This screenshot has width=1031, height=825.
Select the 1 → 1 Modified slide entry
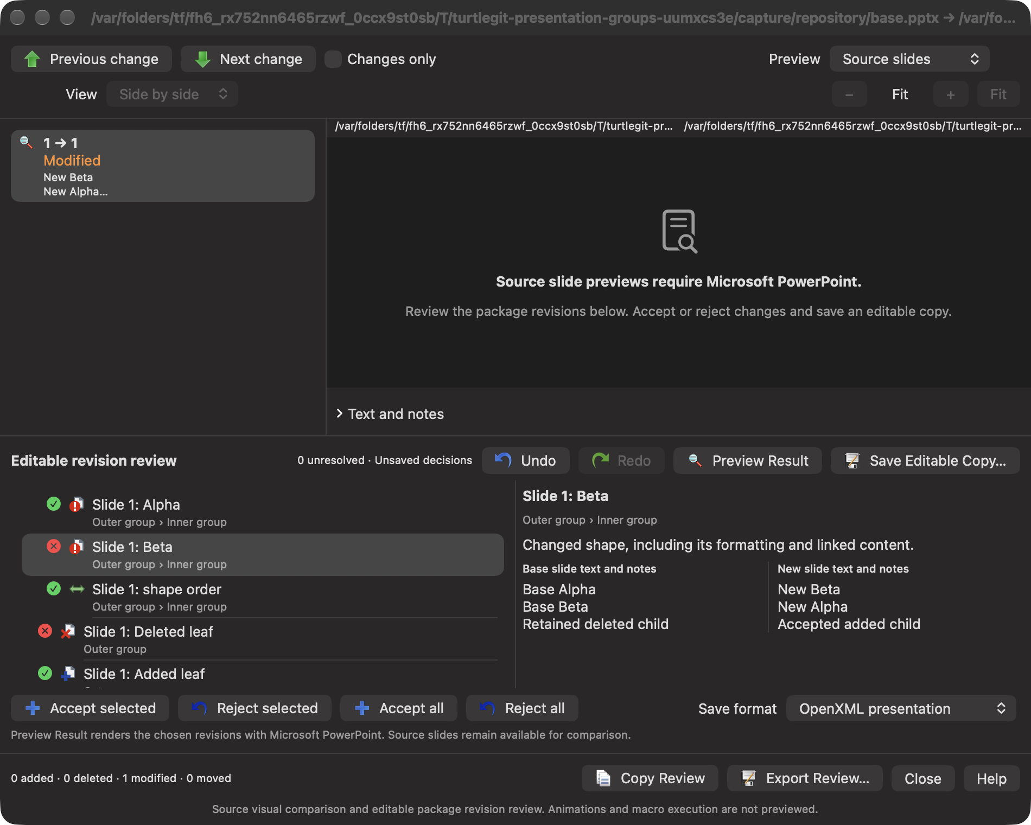(x=163, y=166)
